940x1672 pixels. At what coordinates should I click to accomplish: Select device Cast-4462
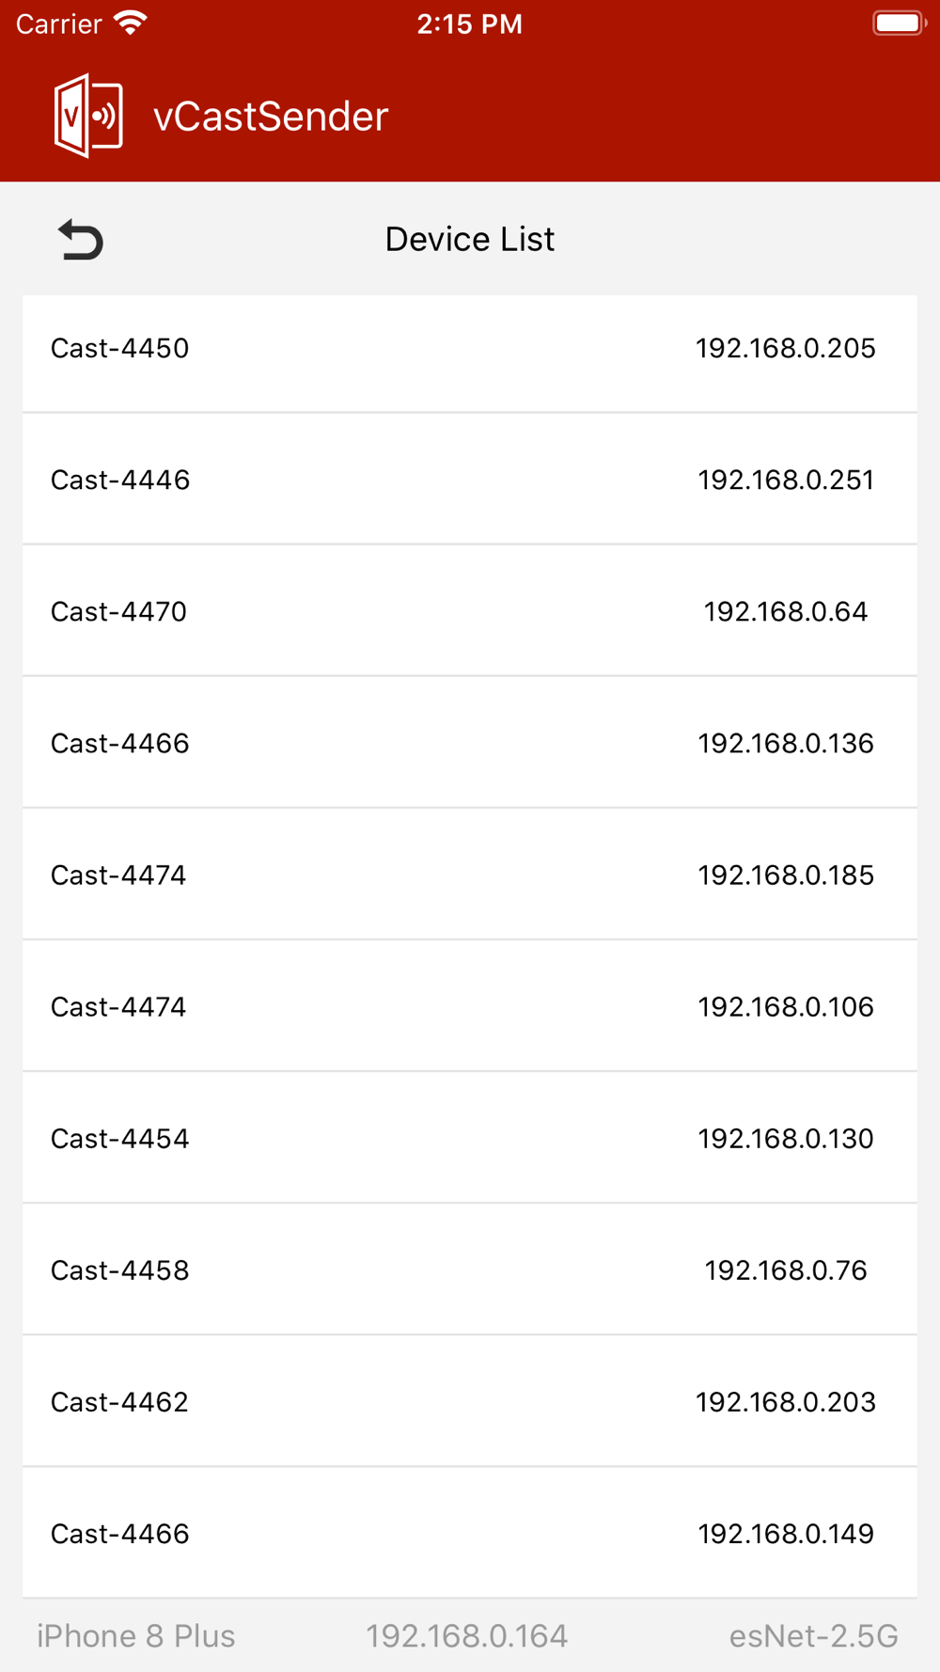[x=470, y=1401]
